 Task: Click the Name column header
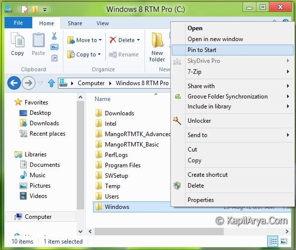click(102, 99)
